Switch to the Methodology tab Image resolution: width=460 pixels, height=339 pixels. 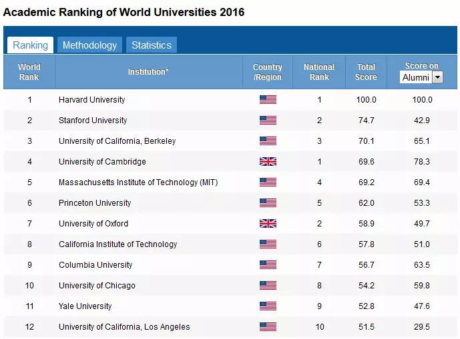coord(89,45)
